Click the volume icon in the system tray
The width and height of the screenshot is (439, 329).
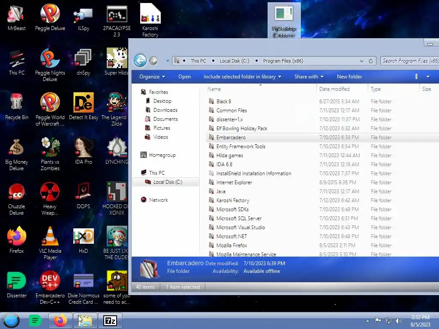click(x=399, y=320)
